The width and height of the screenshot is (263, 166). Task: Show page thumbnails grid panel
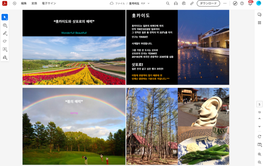(259, 23)
